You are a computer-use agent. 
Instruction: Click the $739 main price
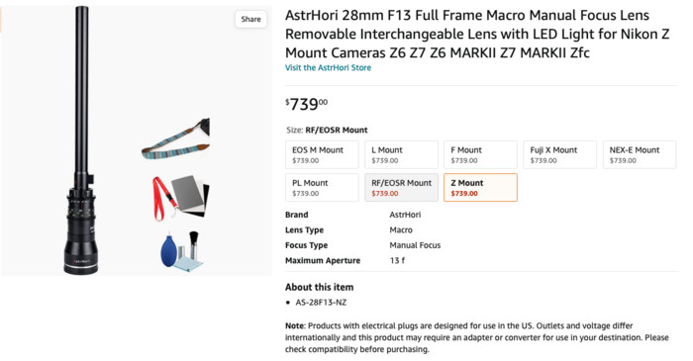point(306,104)
